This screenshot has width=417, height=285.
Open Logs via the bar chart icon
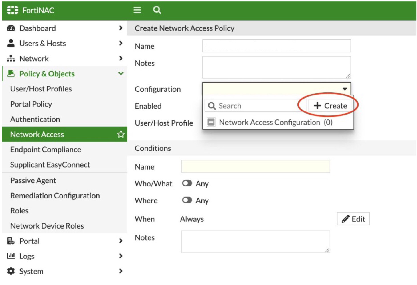11,256
